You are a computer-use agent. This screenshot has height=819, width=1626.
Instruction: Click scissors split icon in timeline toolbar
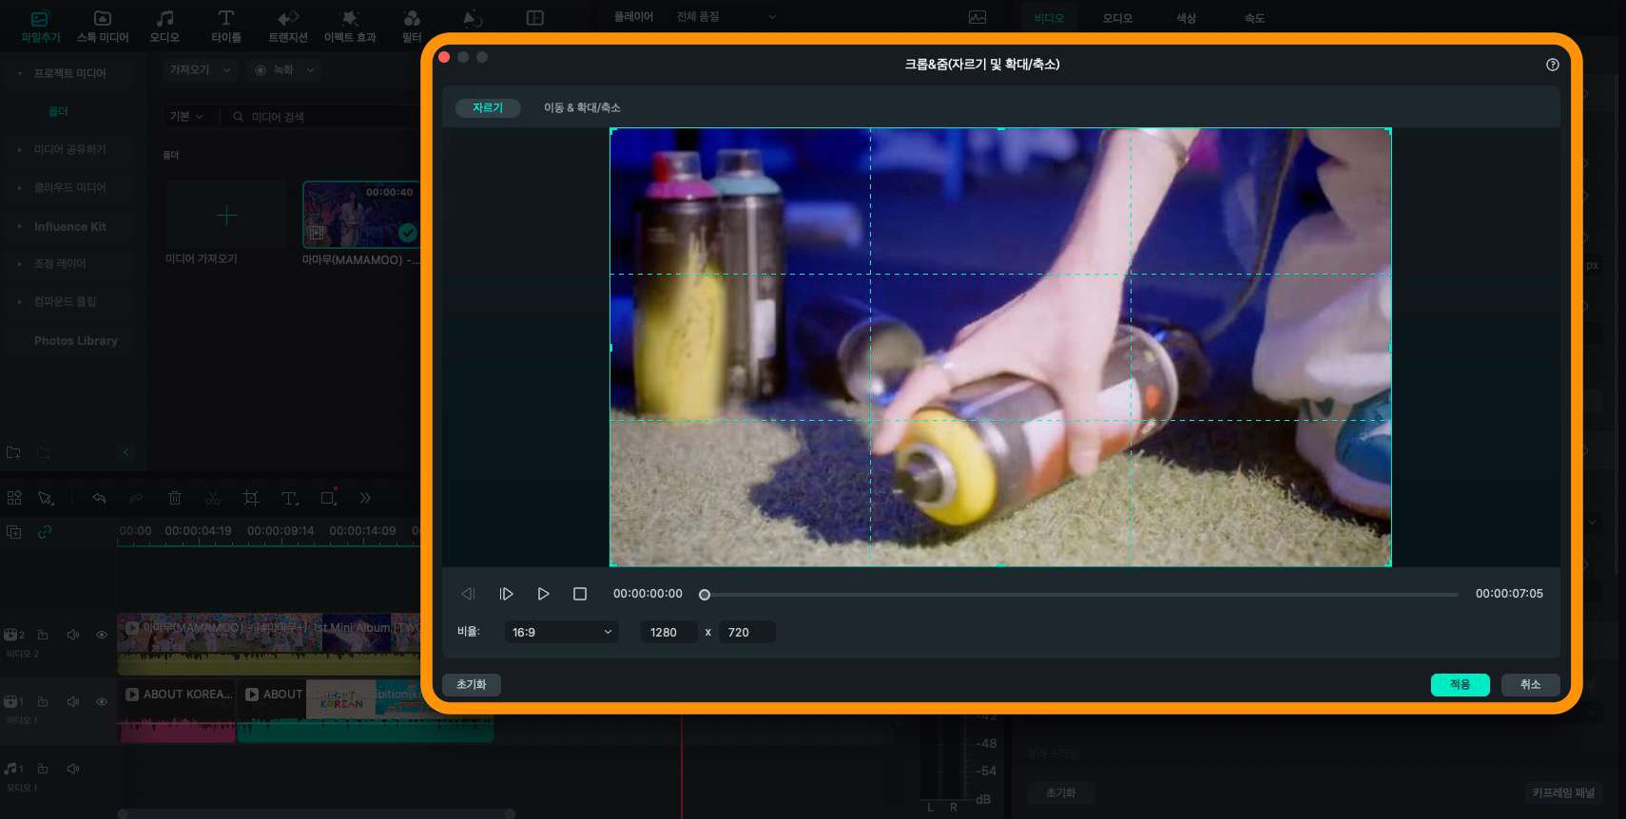(213, 498)
